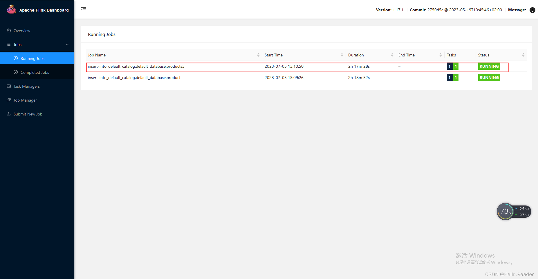This screenshot has width=538, height=279.
Task: Toggle sorting on the Start Time column
Action: 342,55
